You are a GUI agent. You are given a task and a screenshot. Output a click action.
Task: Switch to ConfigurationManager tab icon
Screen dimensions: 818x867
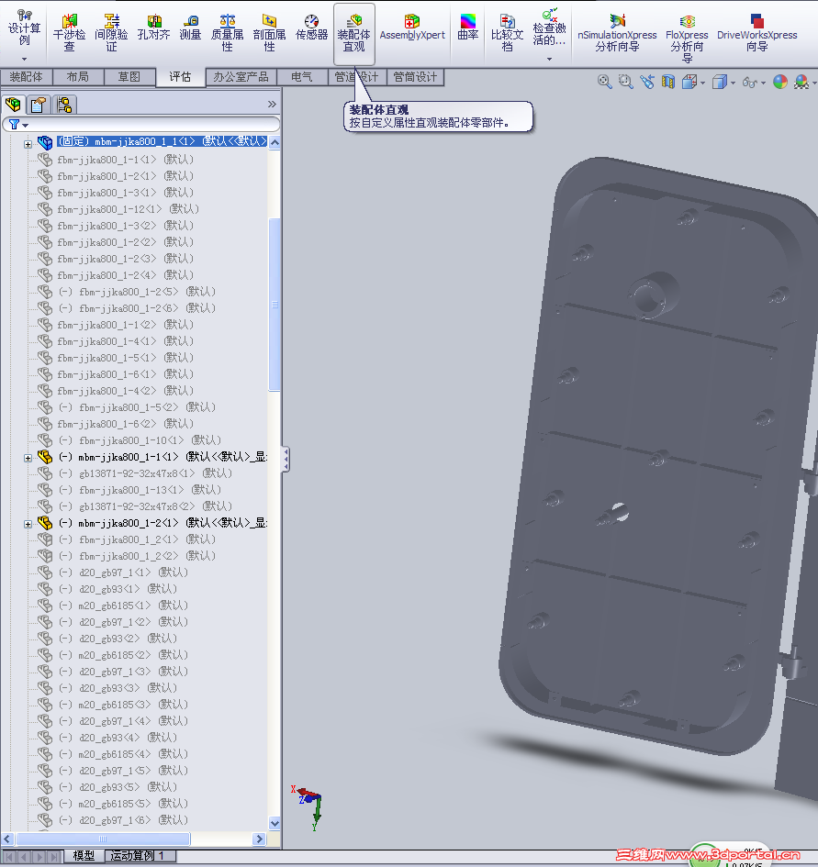click(x=64, y=105)
